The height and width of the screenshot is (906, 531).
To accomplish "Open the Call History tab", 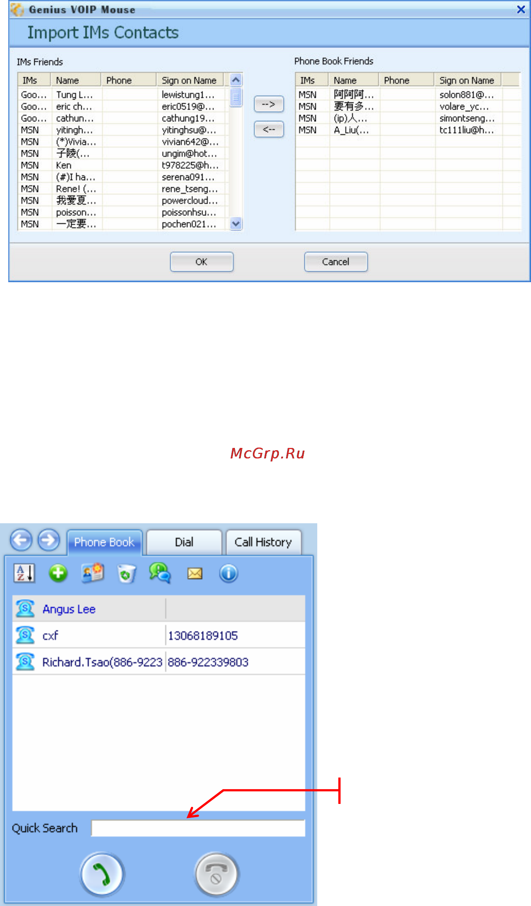I will pyautogui.click(x=263, y=542).
